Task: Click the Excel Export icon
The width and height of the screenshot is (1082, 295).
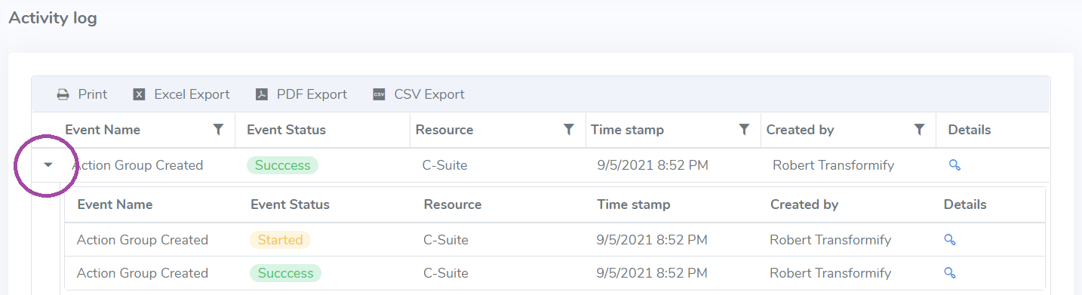Action: [139, 94]
